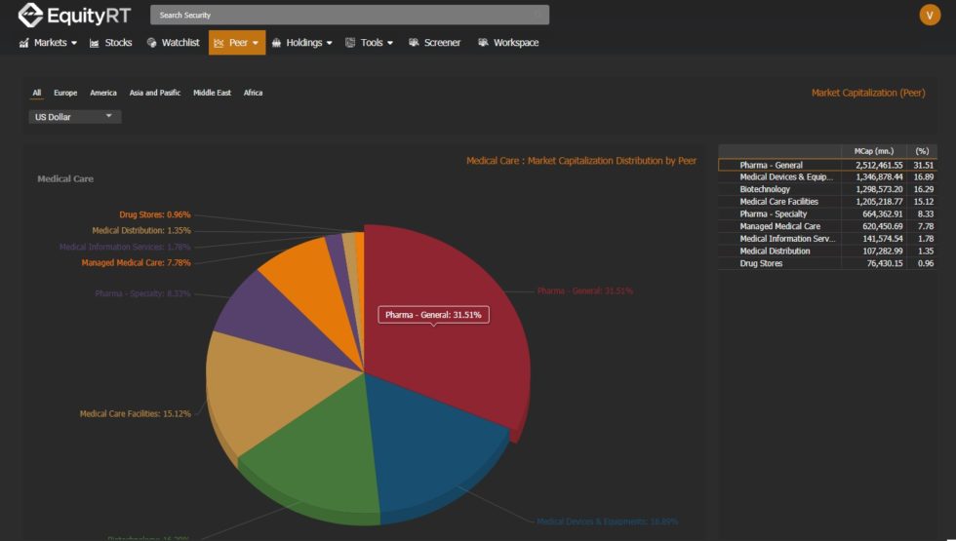Open the Workspace view
956x541 pixels.
507,43
